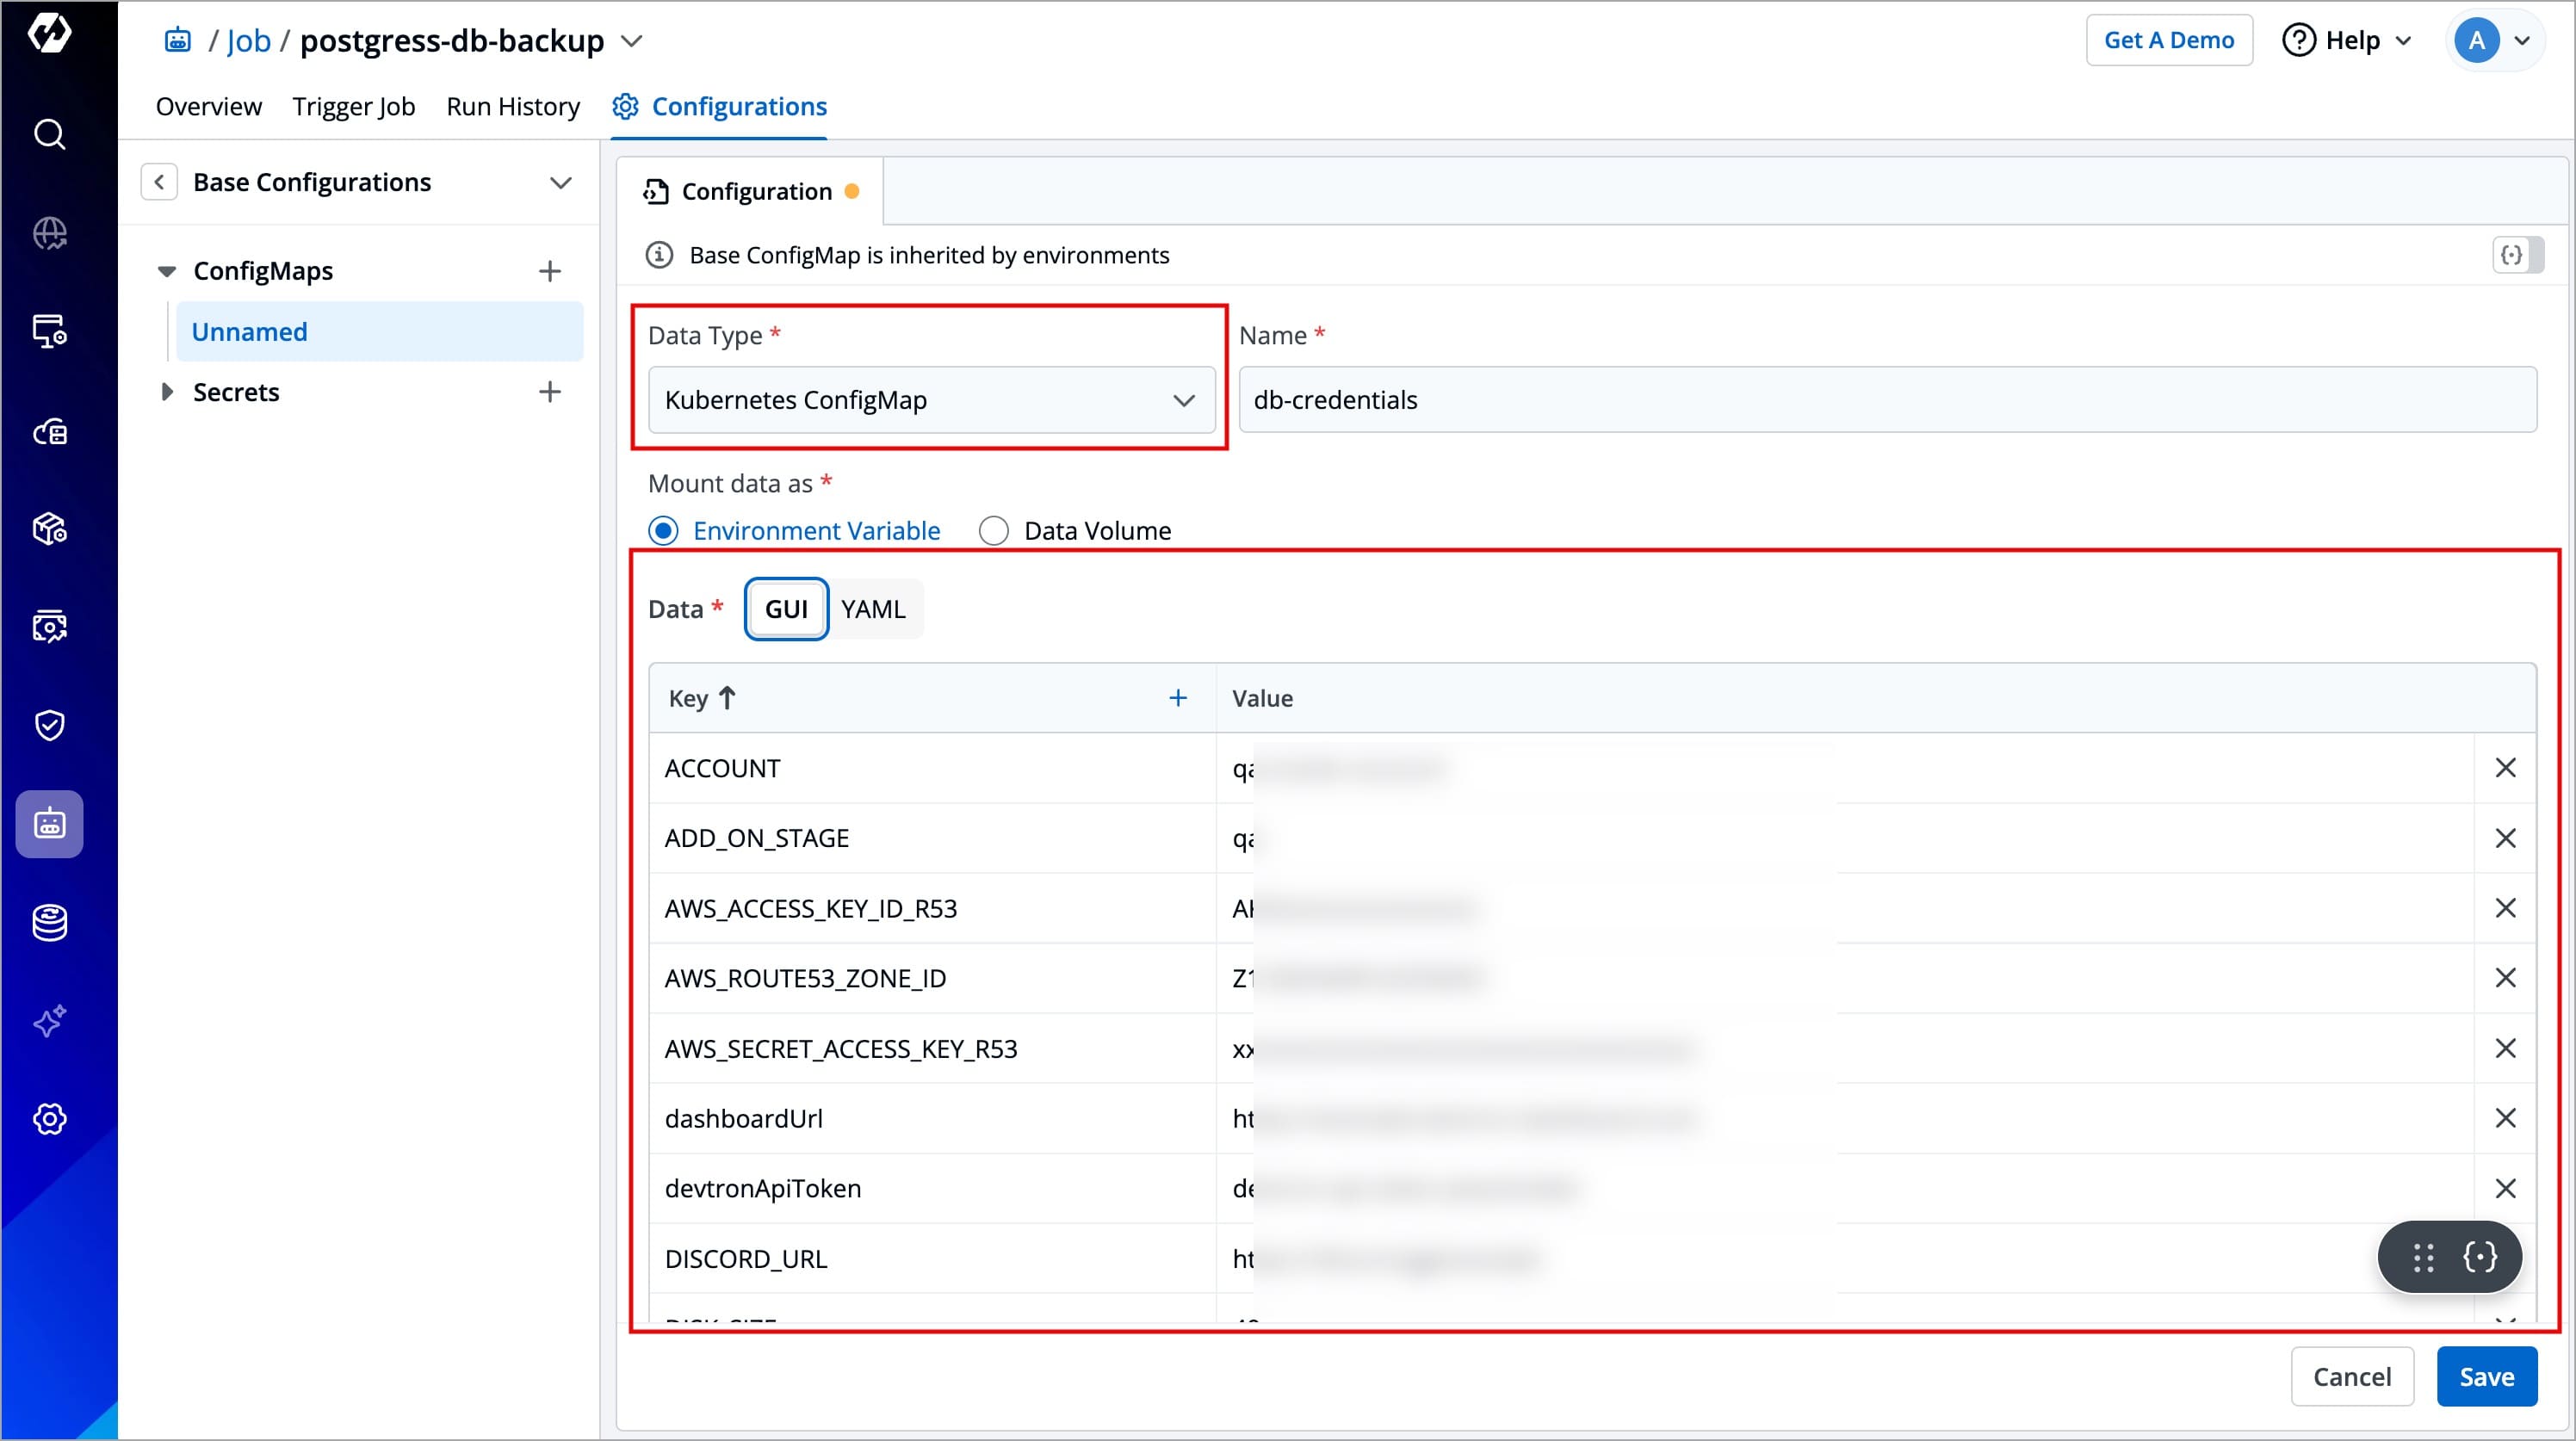Open the Base Configurations dropdown chevron
The height and width of the screenshot is (1441, 2576).
(560, 182)
